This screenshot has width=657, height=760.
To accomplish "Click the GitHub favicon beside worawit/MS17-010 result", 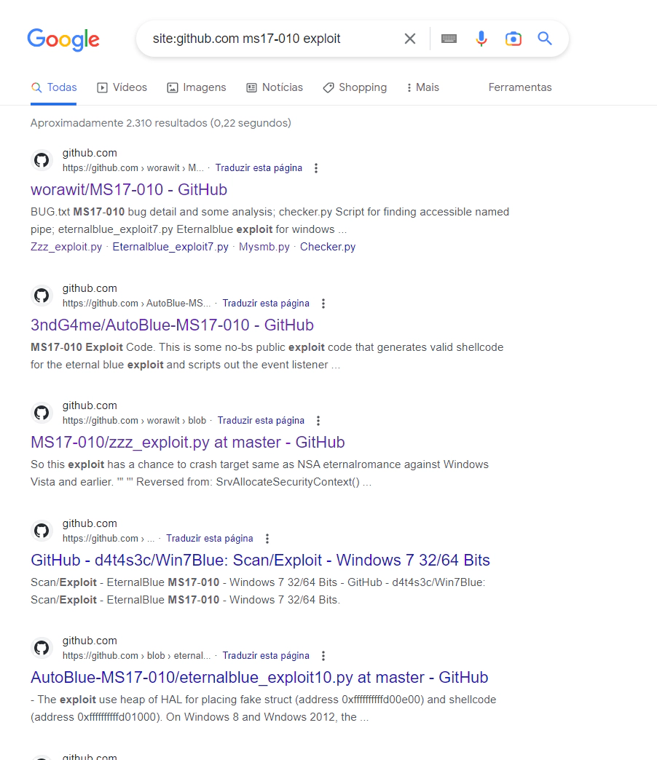I will [42, 160].
